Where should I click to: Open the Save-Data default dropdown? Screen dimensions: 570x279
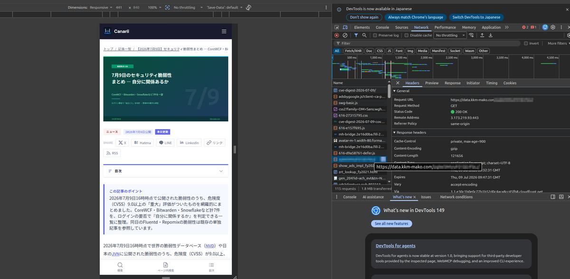click(x=224, y=8)
